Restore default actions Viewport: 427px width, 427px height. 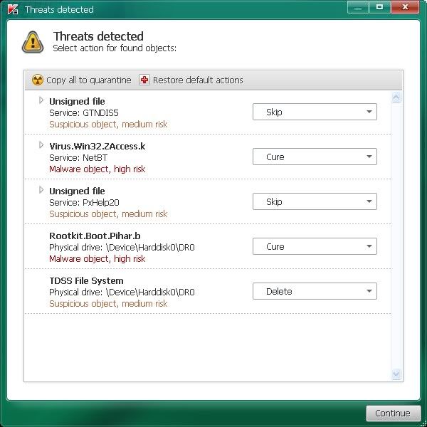click(x=198, y=80)
